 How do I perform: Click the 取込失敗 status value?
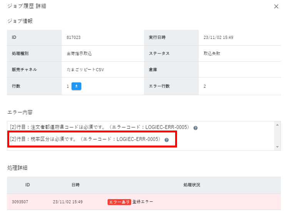(x=212, y=54)
